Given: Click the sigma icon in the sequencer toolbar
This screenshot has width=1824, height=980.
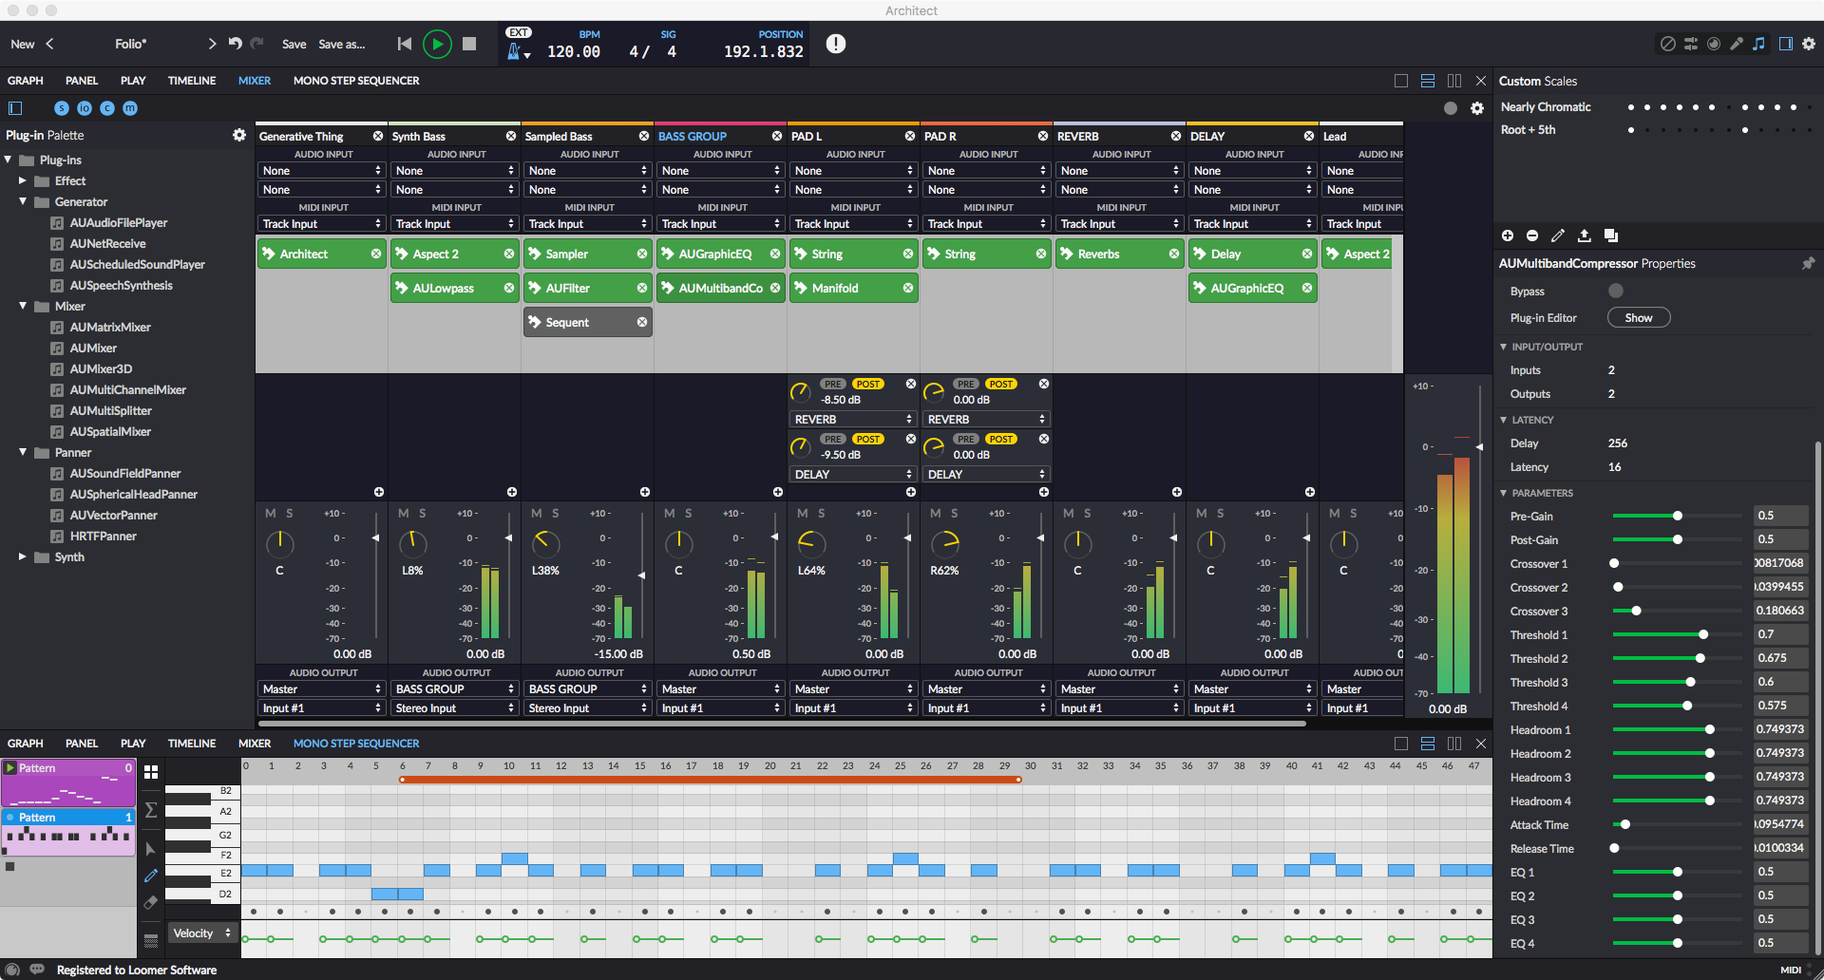Looking at the screenshot, I should click(151, 810).
